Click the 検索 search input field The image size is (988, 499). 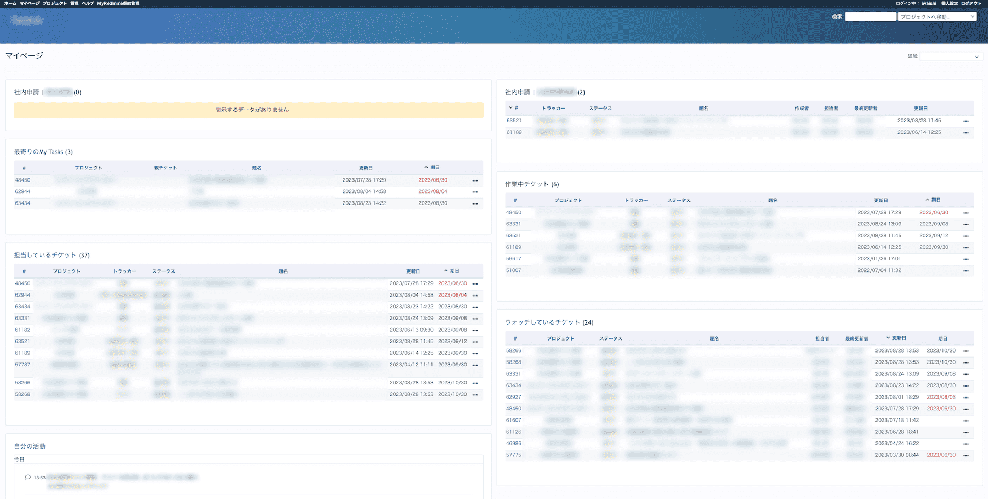[x=870, y=17]
